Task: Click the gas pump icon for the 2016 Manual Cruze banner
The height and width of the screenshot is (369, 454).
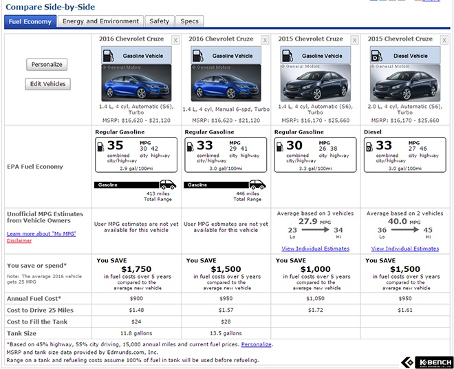Action: (x=198, y=56)
